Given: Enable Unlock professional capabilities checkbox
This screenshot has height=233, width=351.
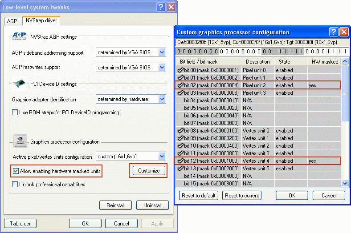Looking at the screenshot, I should point(15,184).
